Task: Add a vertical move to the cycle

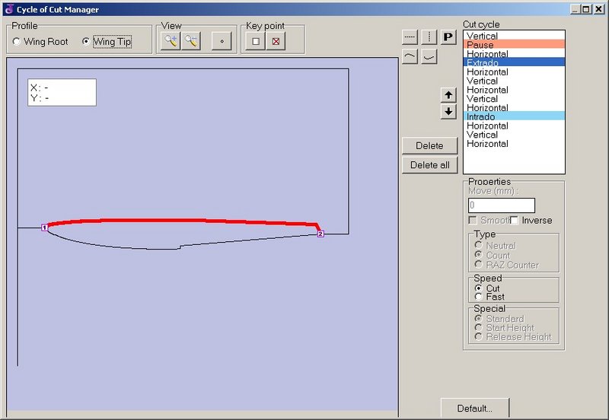Action: click(429, 37)
